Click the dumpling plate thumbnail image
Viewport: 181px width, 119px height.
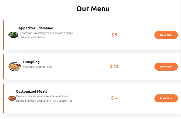pyautogui.click(x=14, y=66)
